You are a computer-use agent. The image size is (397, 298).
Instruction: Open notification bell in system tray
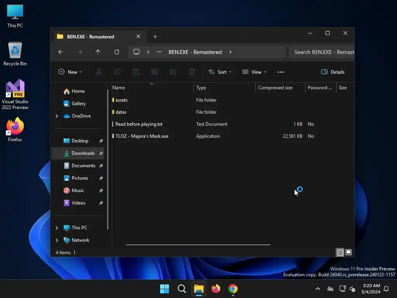[x=386, y=289]
